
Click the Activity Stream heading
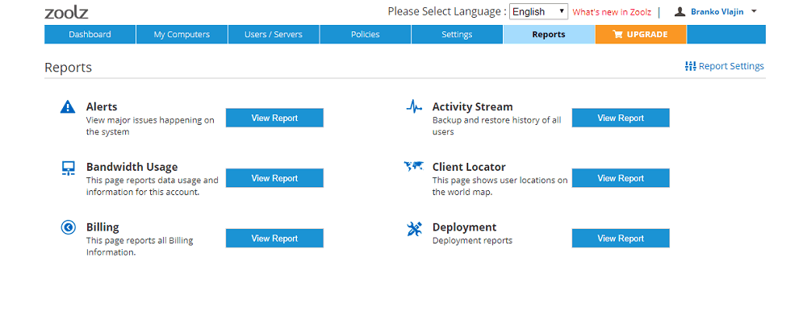click(x=472, y=107)
